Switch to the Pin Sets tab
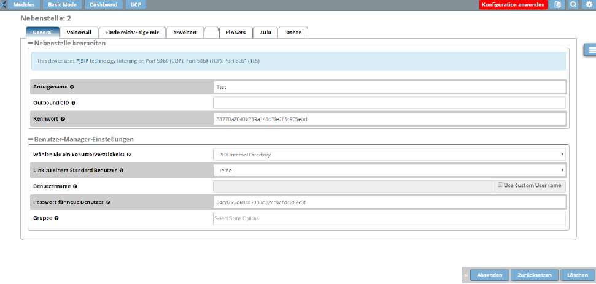The height and width of the screenshot is (284, 596). click(x=235, y=32)
